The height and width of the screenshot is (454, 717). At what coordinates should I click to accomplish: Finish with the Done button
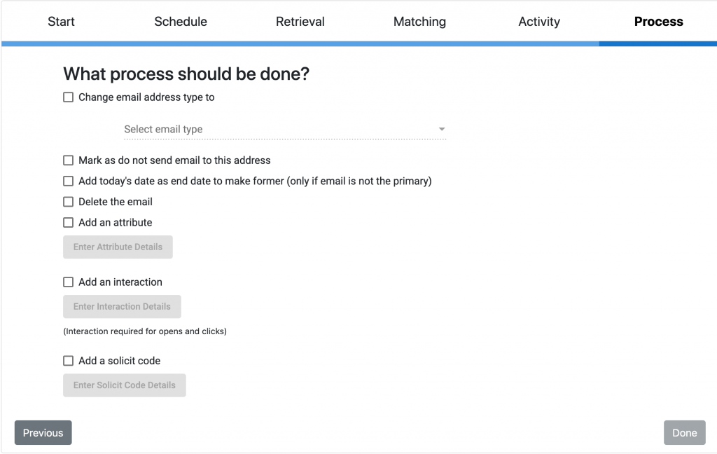(x=685, y=433)
